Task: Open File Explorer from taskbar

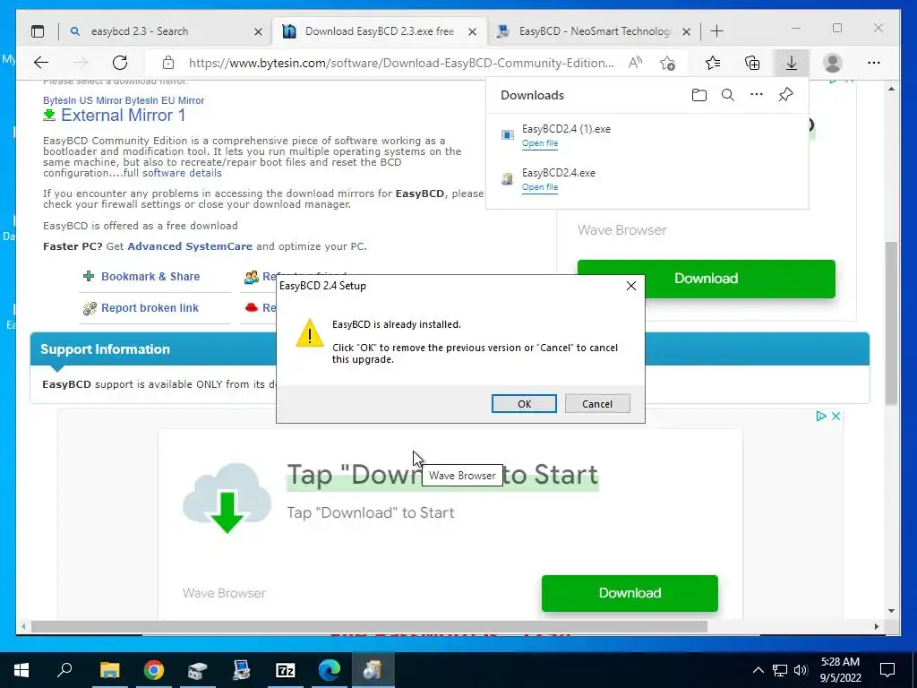Action: (x=109, y=670)
